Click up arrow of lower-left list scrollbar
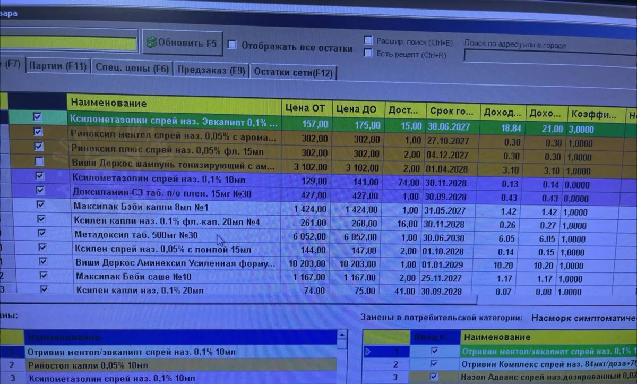 (x=342, y=336)
